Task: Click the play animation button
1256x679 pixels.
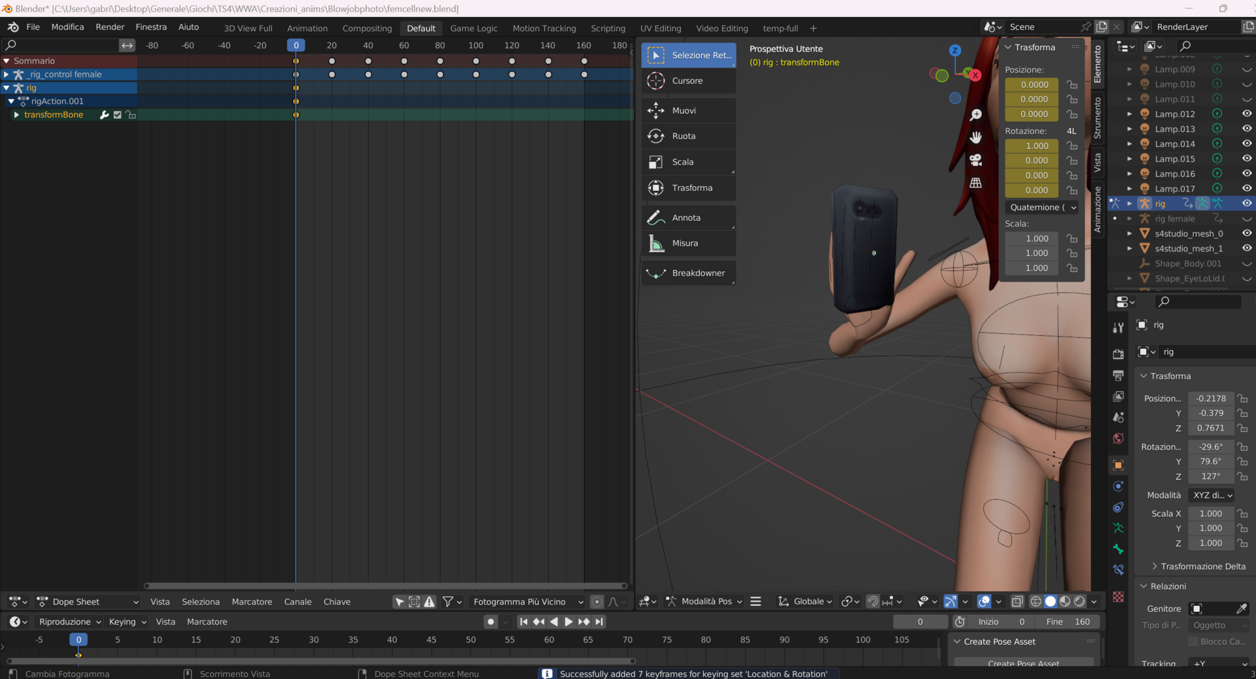Action: pos(568,622)
